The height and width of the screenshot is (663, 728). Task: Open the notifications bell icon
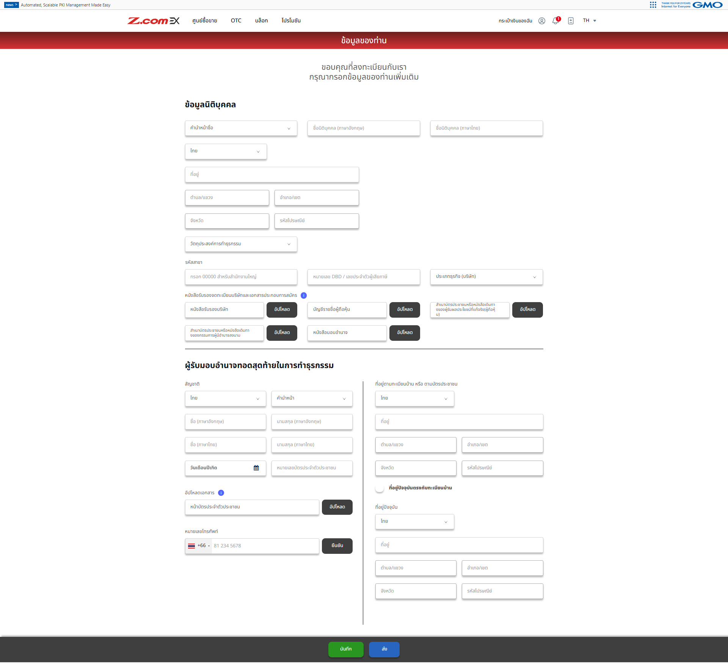pyautogui.click(x=555, y=21)
